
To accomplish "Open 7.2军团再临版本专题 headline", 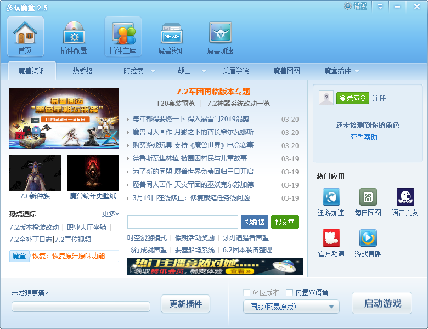I will (x=213, y=92).
